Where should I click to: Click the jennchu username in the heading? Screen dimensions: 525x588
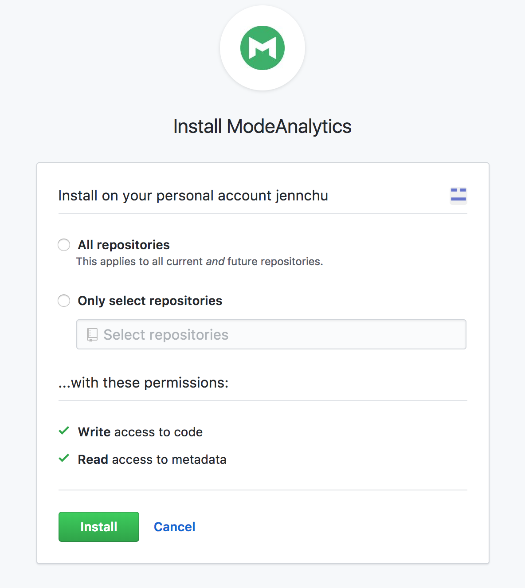click(302, 196)
